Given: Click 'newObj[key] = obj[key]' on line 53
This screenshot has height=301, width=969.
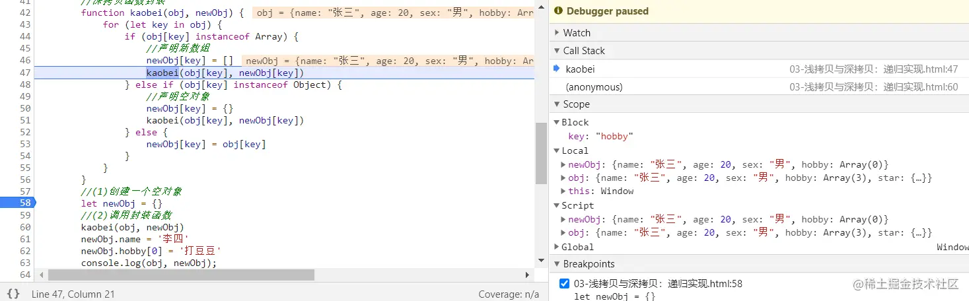Looking at the screenshot, I should tap(206, 144).
